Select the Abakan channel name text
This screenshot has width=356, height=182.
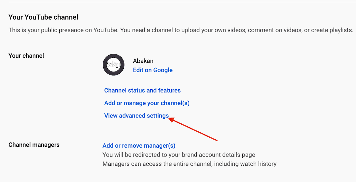143,61
